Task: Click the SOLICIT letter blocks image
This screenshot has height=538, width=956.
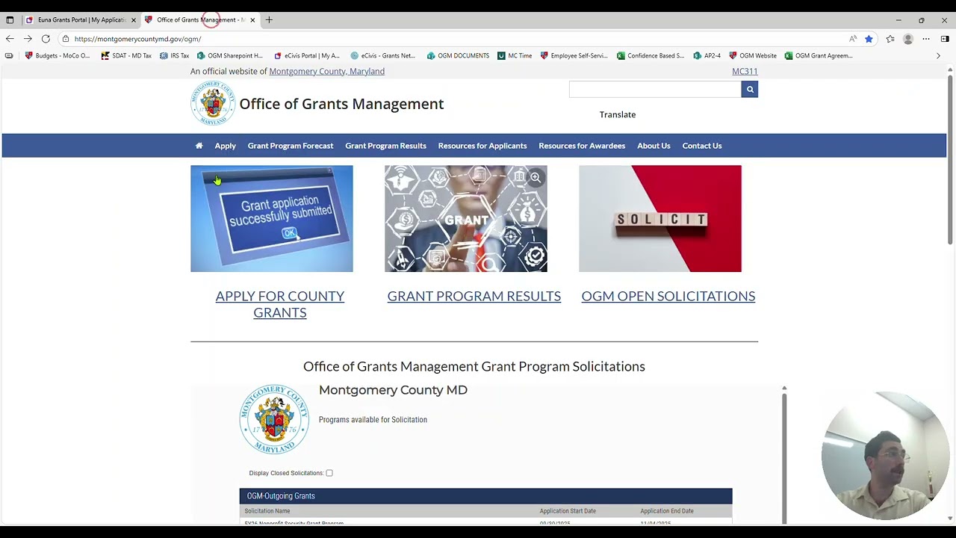Action: click(660, 219)
